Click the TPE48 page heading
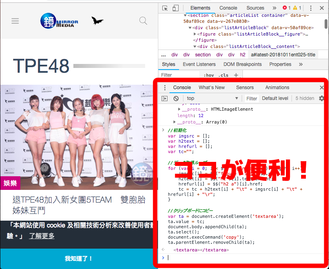Viewport: 329px width, 269px height. pyautogui.click(x=41, y=66)
